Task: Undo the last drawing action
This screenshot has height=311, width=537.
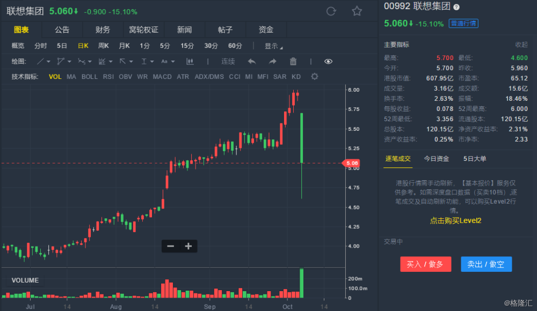Action: click(252, 62)
